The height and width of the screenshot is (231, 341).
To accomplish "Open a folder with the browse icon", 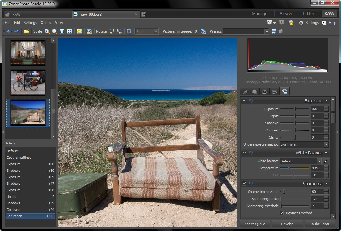I will coord(27,31).
